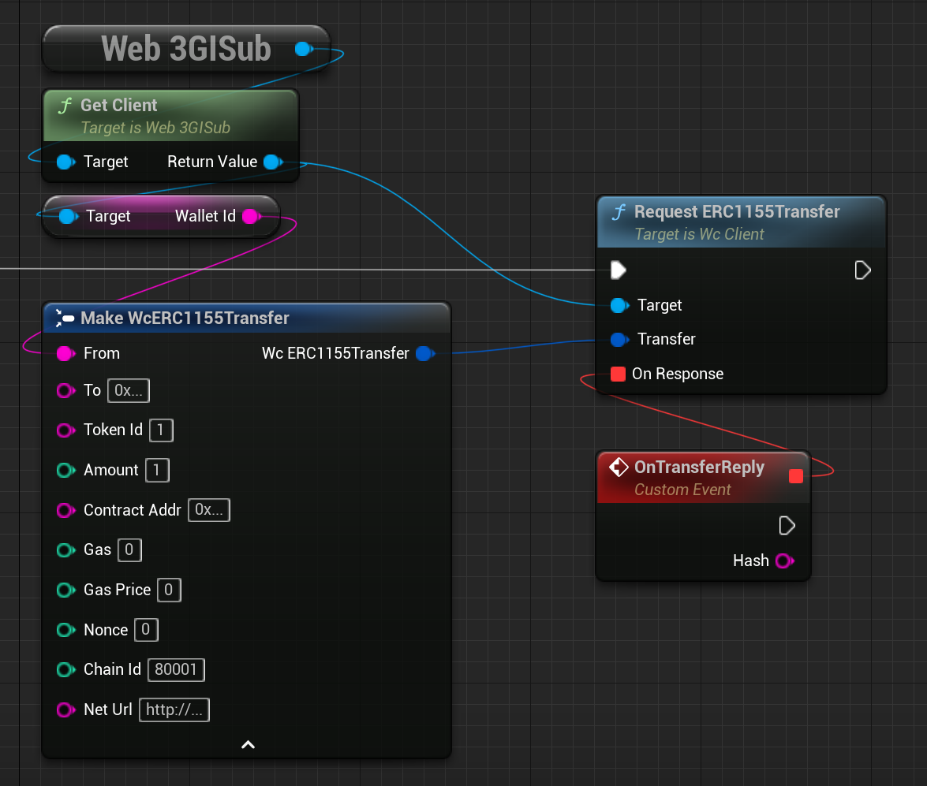Click the red event pin on OnTransferReply
Image resolution: width=927 pixels, height=786 pixels.
[x=795, y=476]
